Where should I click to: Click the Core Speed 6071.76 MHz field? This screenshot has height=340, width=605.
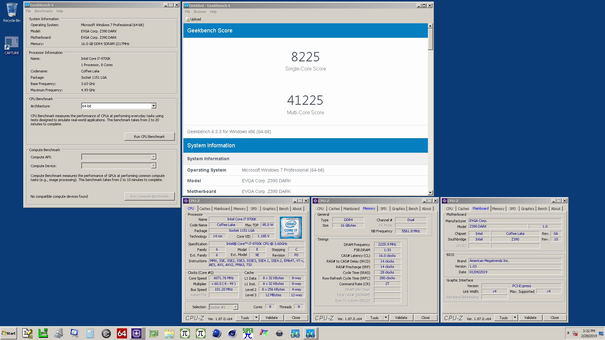point(224,278)
